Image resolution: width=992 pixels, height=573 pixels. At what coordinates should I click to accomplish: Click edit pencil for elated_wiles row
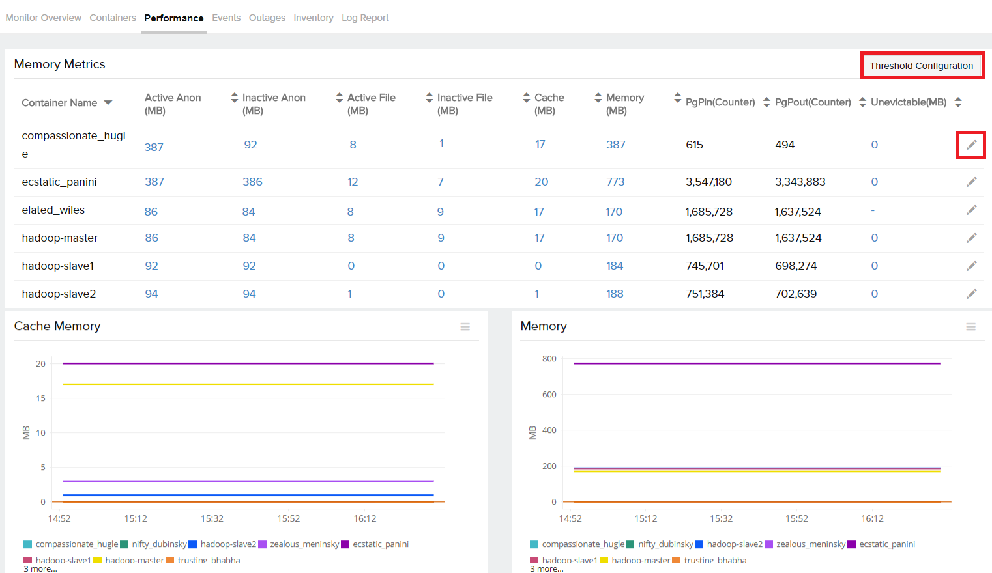tap(971, 210)
